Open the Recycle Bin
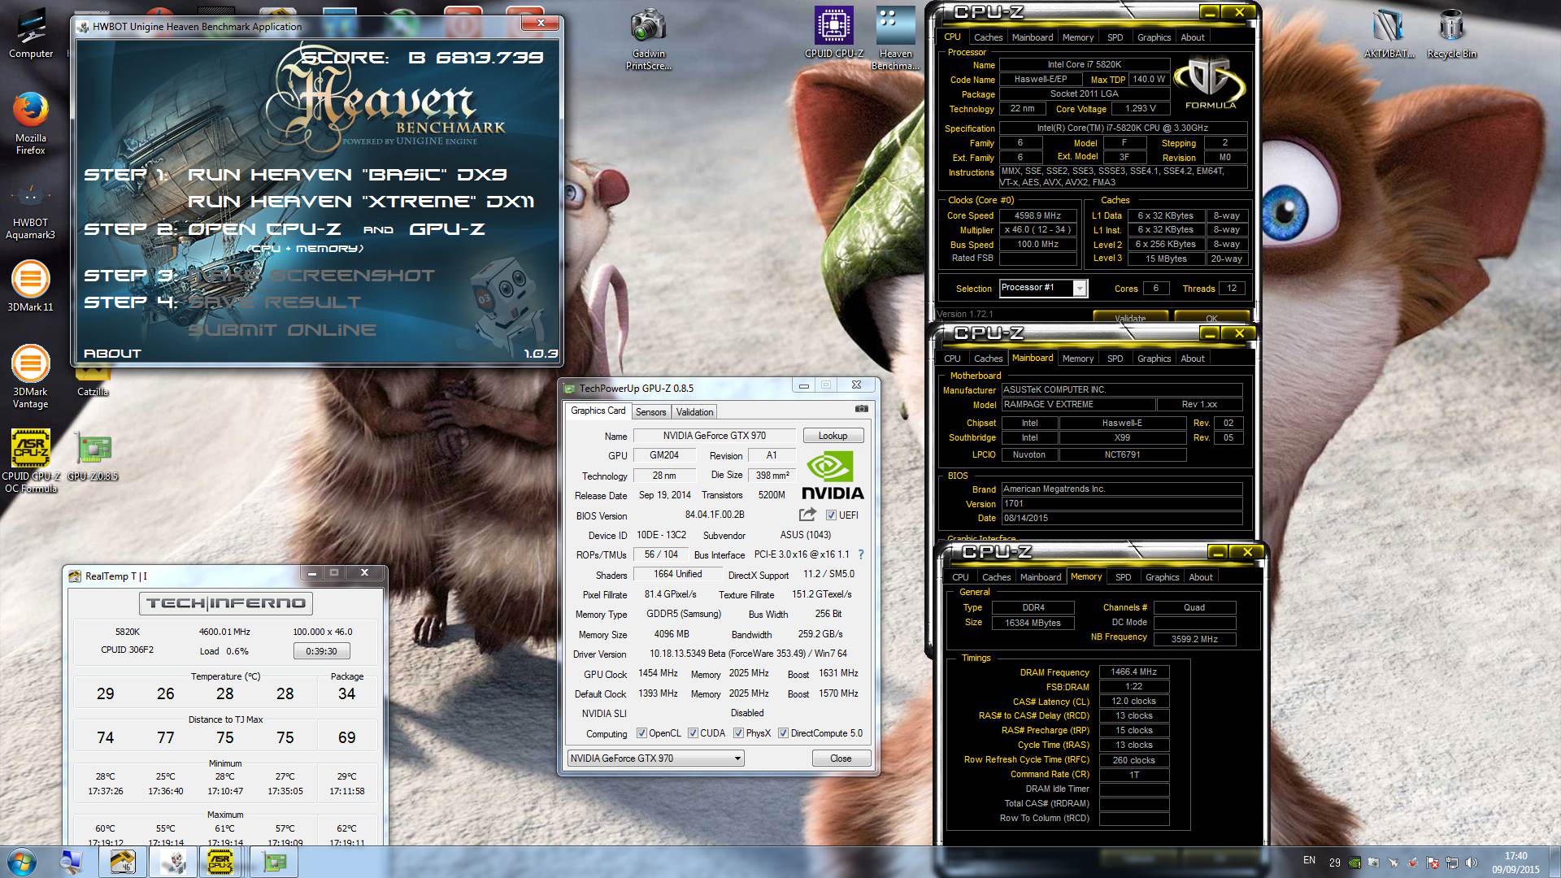 1452,34
